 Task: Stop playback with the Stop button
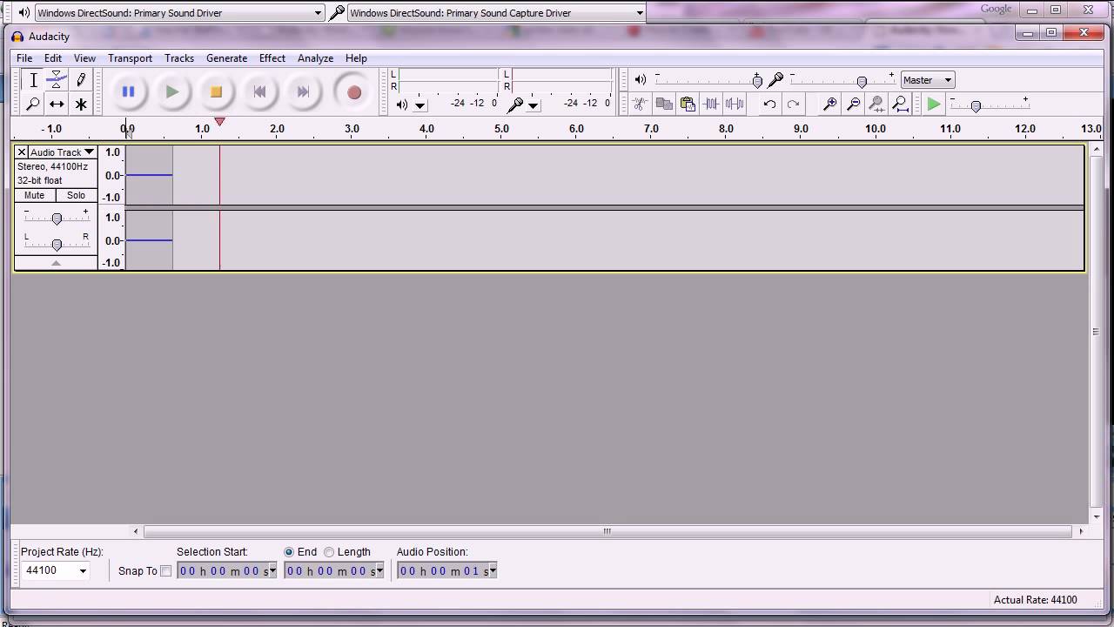pyautogui.click(x=215, y=91)
